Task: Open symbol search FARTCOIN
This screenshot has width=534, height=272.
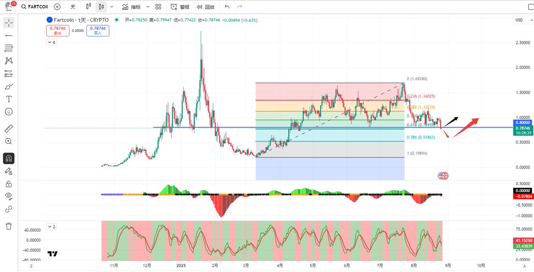Action: tap(35, 7)
